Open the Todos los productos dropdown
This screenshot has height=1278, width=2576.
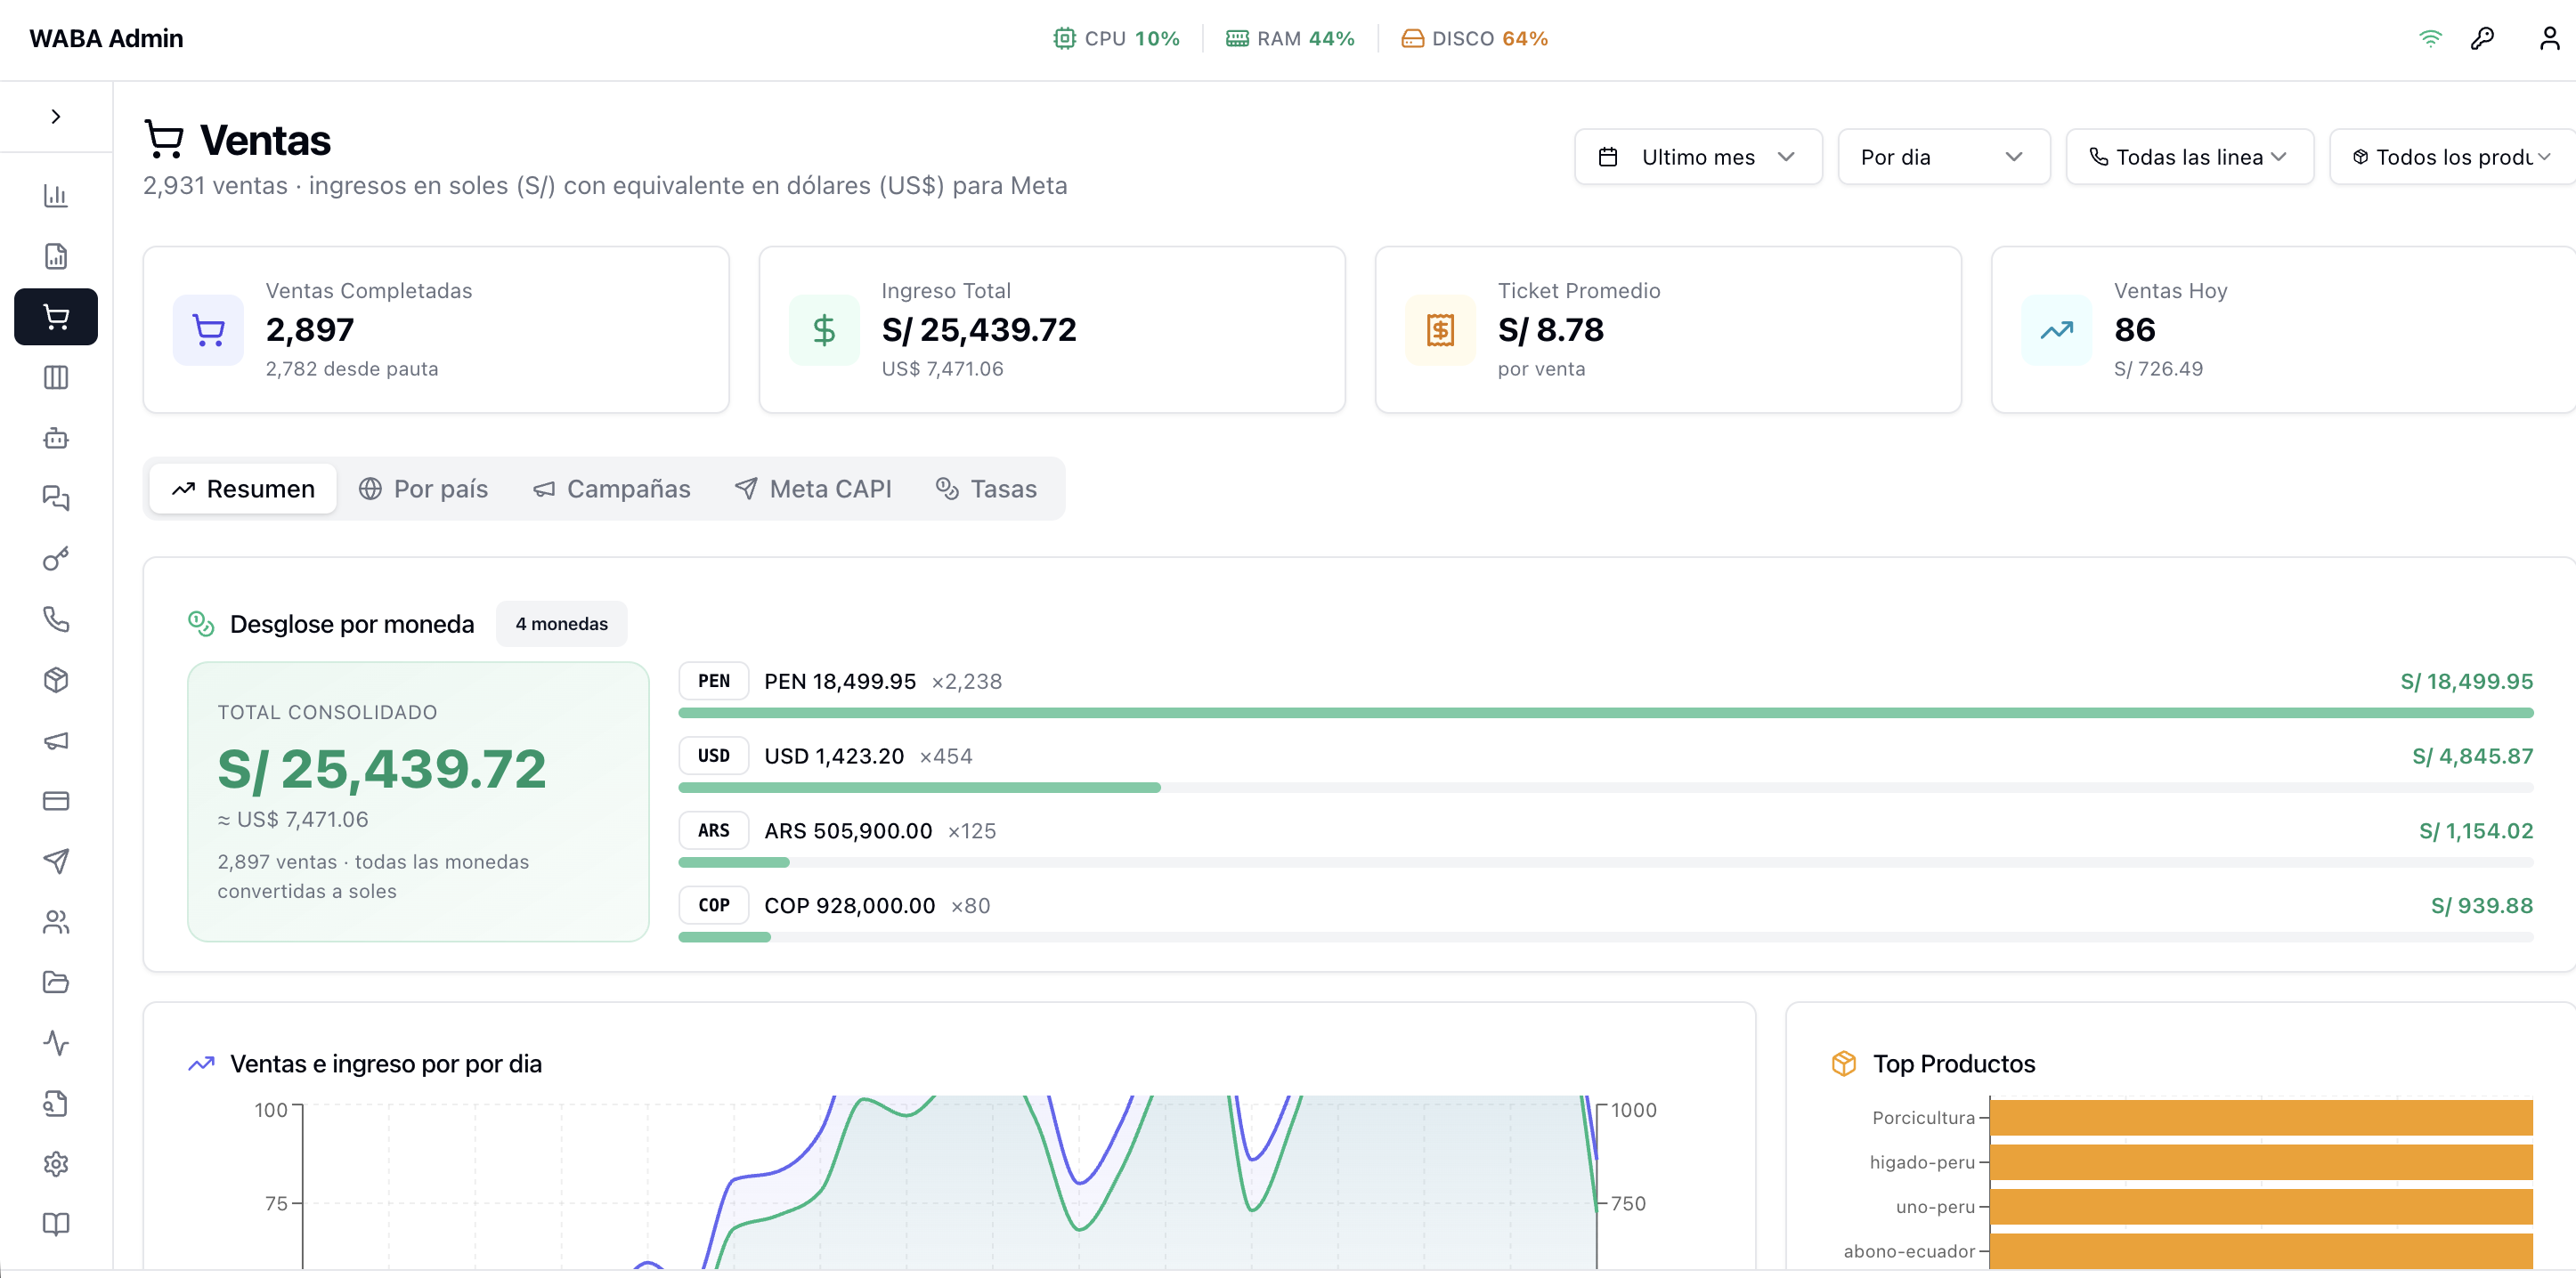[x=2452, y=157]
